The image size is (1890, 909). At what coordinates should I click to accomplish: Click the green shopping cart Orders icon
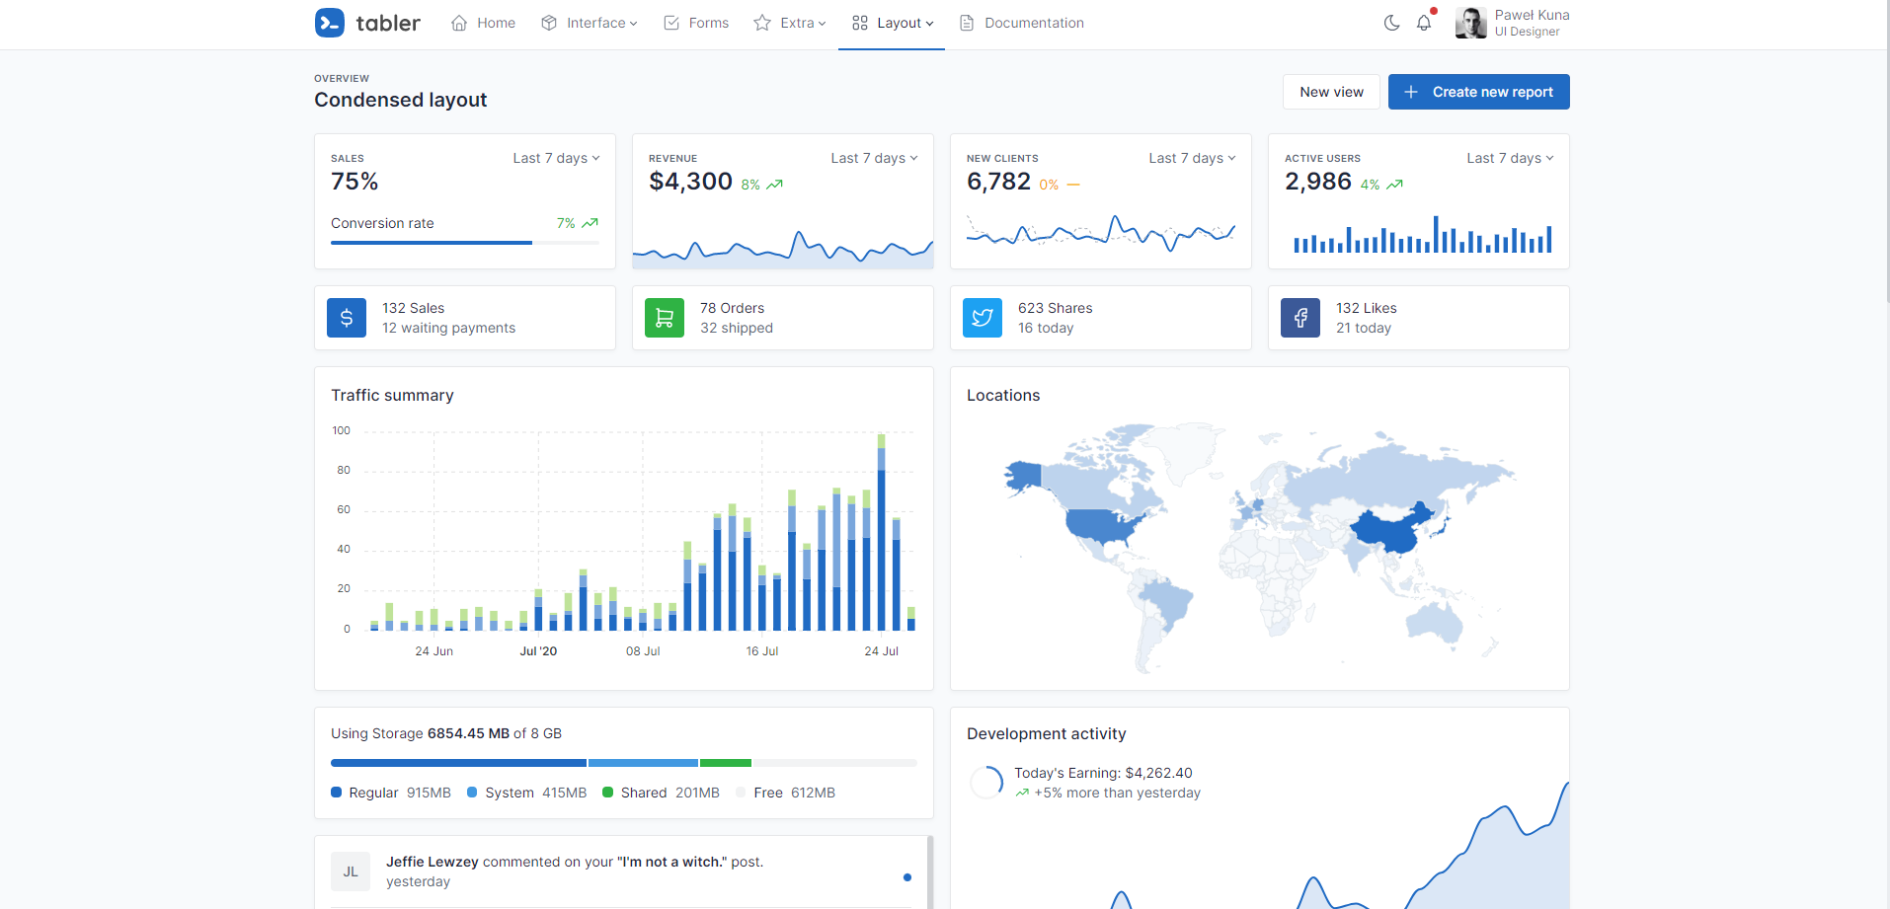665,318
